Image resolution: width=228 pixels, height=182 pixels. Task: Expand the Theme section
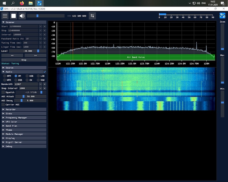[24, 130]
